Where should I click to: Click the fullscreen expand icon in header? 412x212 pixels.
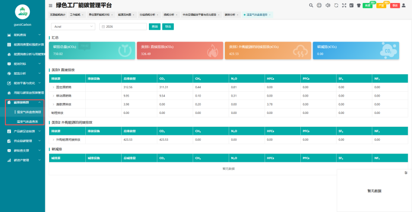(344, 5)
